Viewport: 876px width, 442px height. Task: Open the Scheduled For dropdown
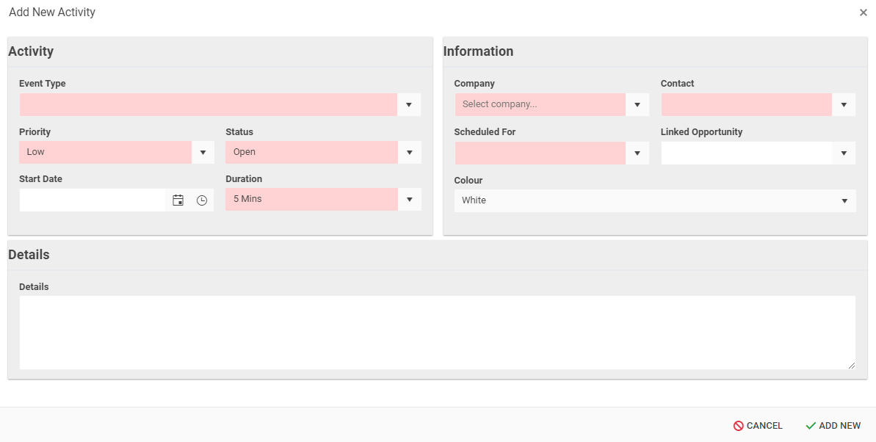[637, 153]
